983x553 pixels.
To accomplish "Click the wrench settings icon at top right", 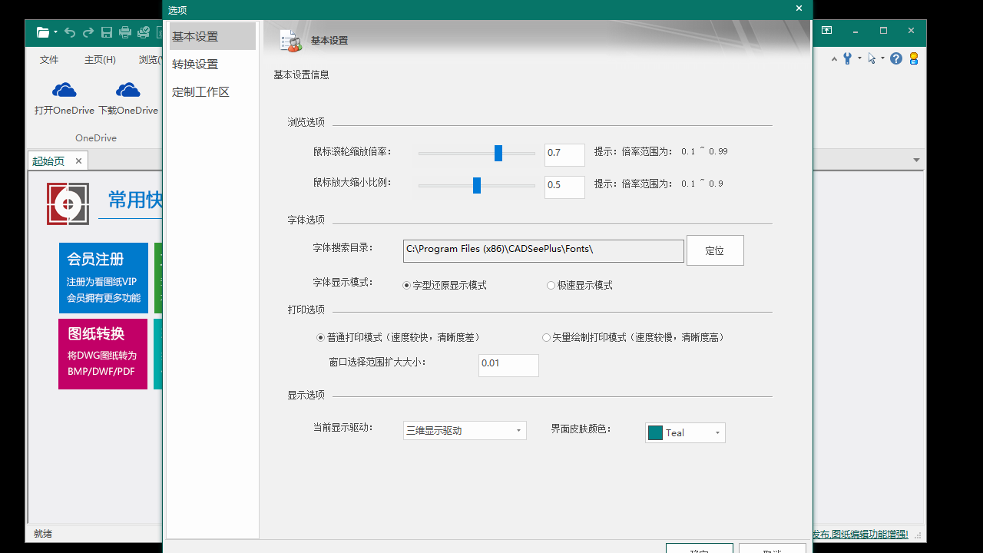I will click(847, 58).
